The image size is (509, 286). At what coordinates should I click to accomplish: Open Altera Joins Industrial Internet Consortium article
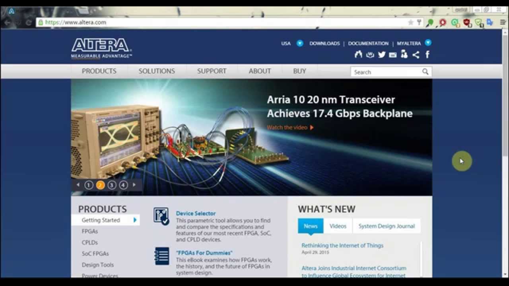tap(354, 272)
